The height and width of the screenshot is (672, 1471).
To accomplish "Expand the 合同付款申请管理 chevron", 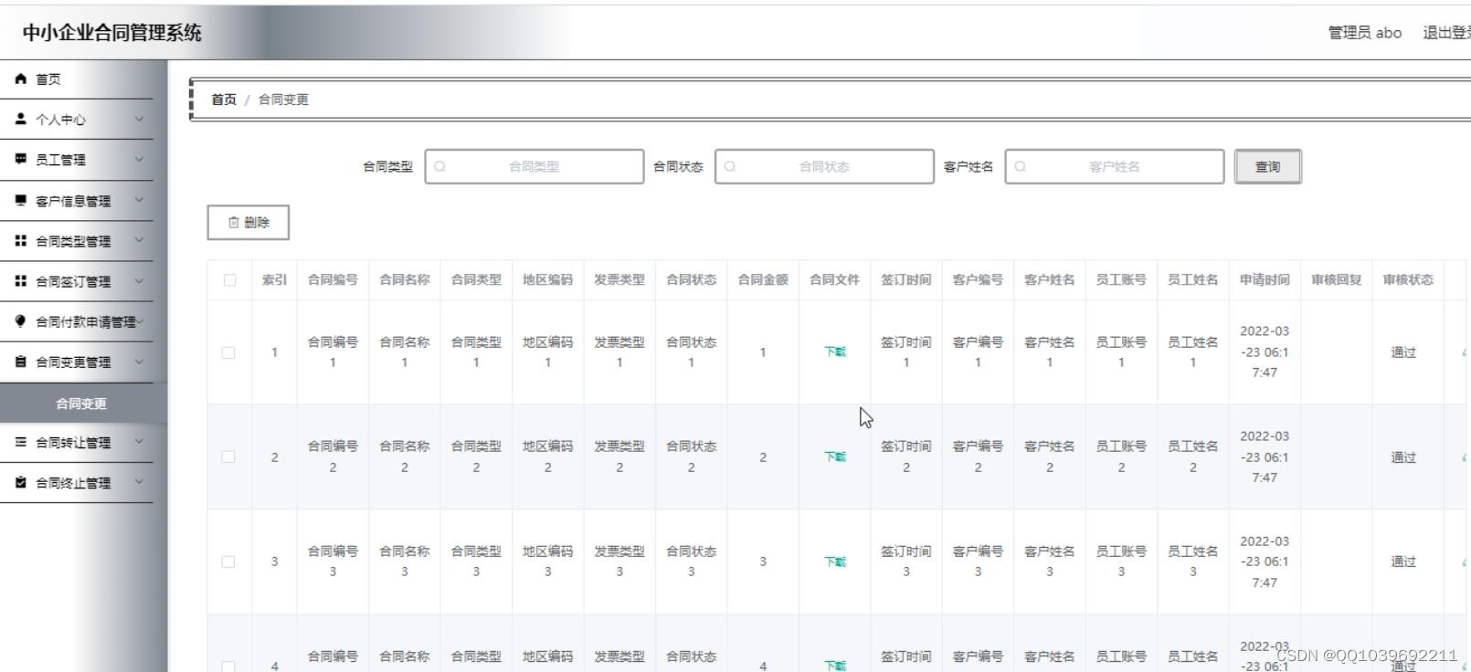I will 141,321.
